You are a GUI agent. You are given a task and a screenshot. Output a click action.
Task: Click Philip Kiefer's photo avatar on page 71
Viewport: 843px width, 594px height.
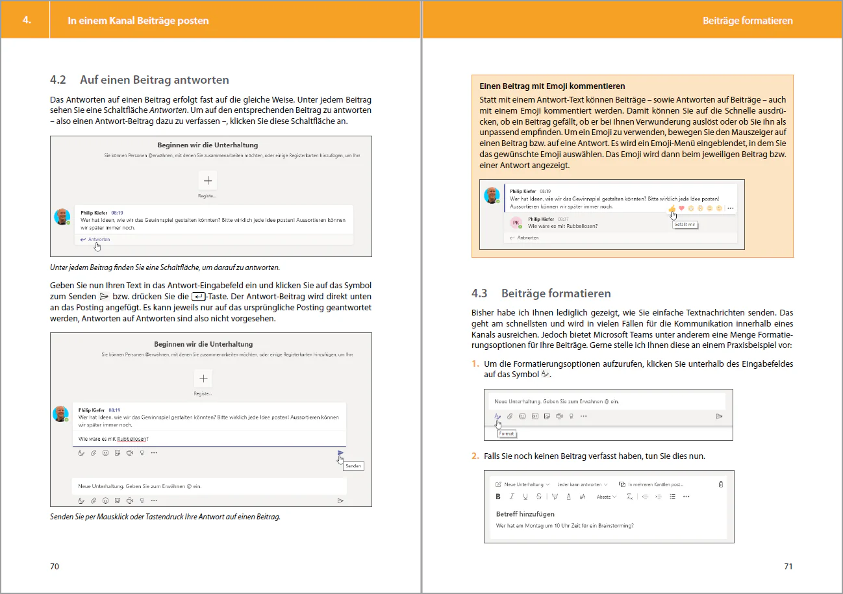492,195
